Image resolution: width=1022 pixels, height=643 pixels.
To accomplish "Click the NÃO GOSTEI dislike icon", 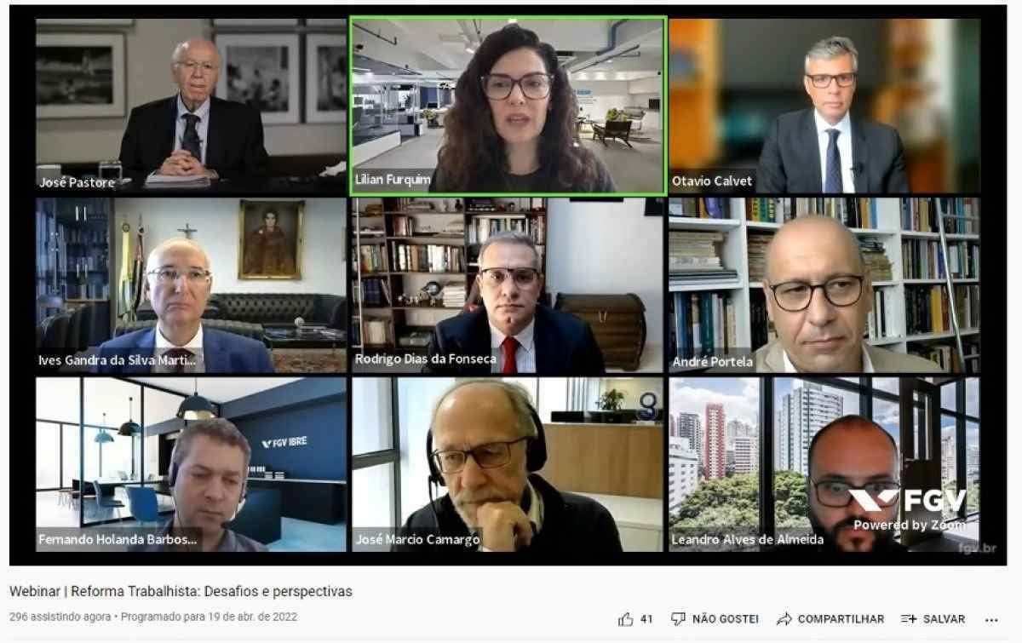I will pyautogui.click(x=678, y=619).
